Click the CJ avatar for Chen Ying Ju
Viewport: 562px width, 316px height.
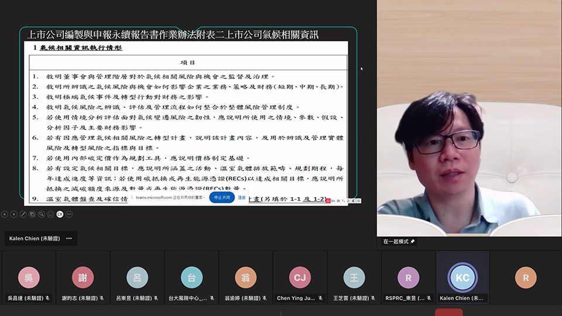[300, 278]
